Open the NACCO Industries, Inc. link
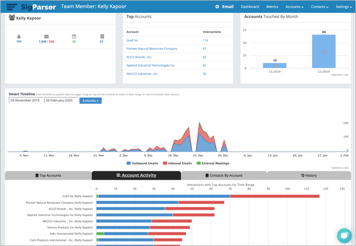Viewport: 356px width, 246px height. tap(142, 74)
